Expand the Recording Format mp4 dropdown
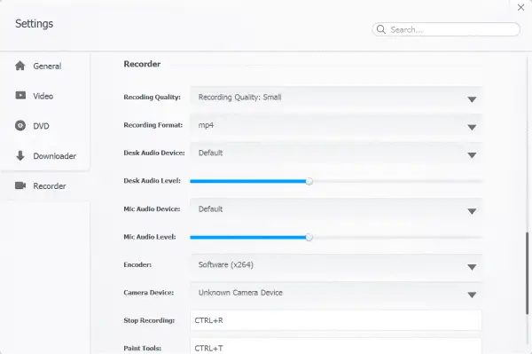The image size is (532, 354). tap(336, 125)
